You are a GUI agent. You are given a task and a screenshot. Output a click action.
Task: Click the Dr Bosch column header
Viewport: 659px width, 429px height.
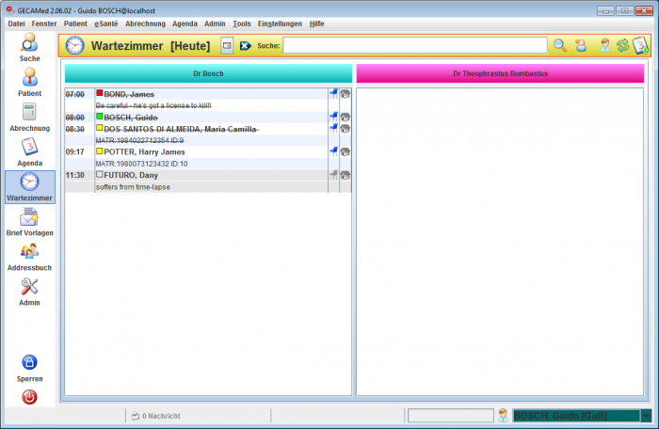click(x=208, y=73)
